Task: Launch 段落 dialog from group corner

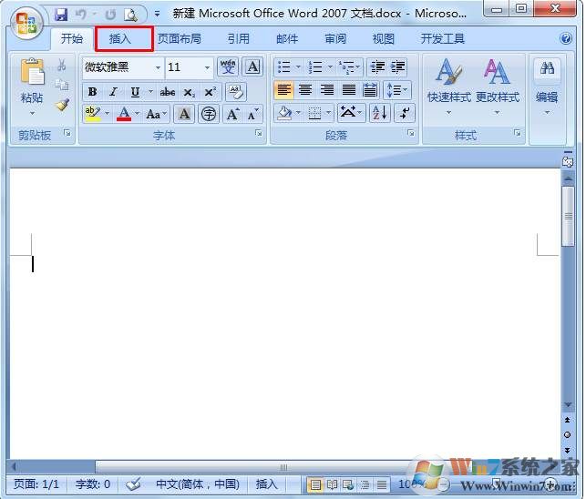Action: tap(411, 133)
